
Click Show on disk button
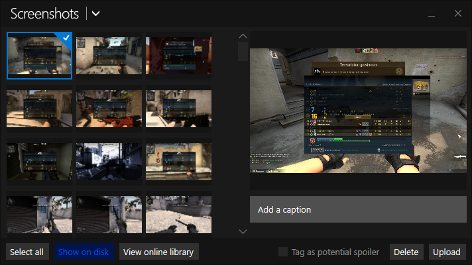pos(84,252)
